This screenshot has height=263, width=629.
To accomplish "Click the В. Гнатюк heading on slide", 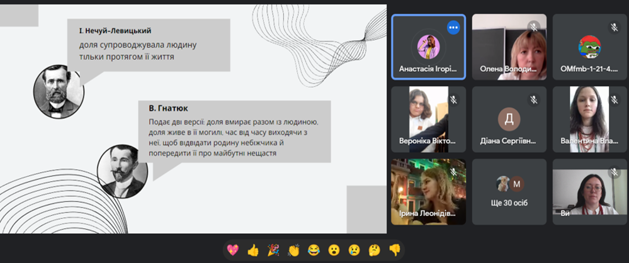I will pyautogui.click(x=168, y=108).
